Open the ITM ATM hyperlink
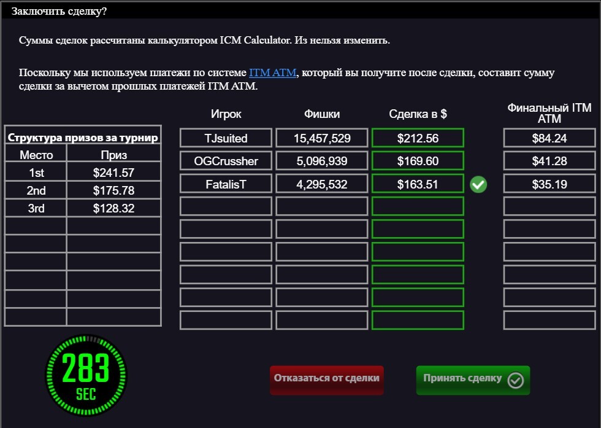601x428 pixels. point(273,72)
